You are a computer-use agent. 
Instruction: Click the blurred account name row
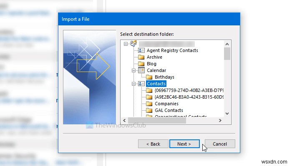pyautogui.click(x=167, y=44)
